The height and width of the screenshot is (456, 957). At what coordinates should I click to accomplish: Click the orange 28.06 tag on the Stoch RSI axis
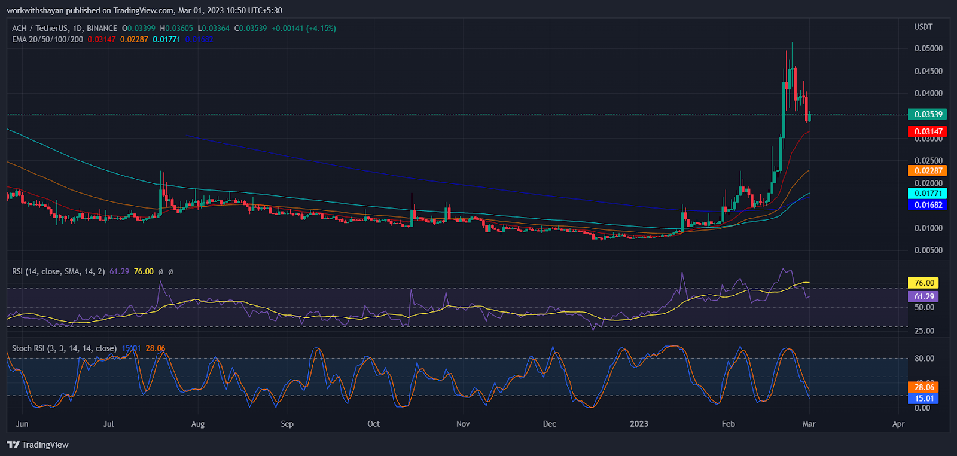(924, 387)
